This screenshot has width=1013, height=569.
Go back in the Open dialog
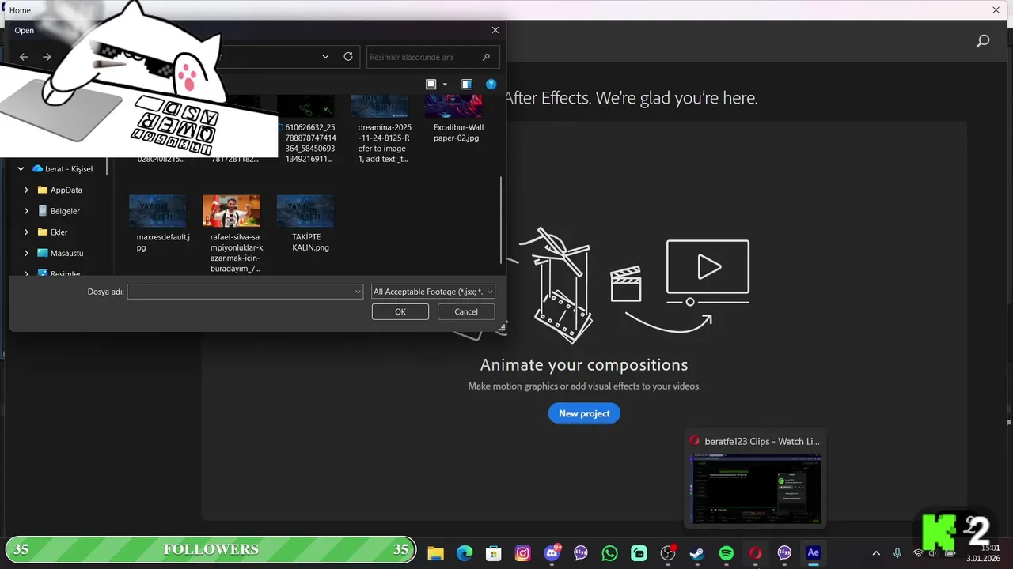pos(24,57)
